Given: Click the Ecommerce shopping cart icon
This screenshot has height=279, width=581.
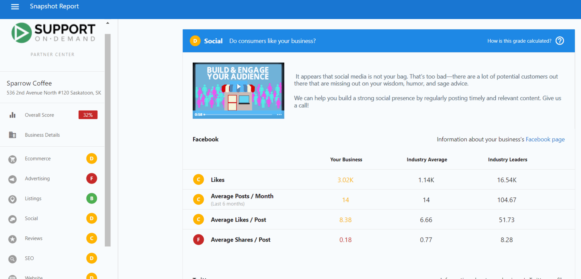Looking at the screenshot, I should coord(12,159).
